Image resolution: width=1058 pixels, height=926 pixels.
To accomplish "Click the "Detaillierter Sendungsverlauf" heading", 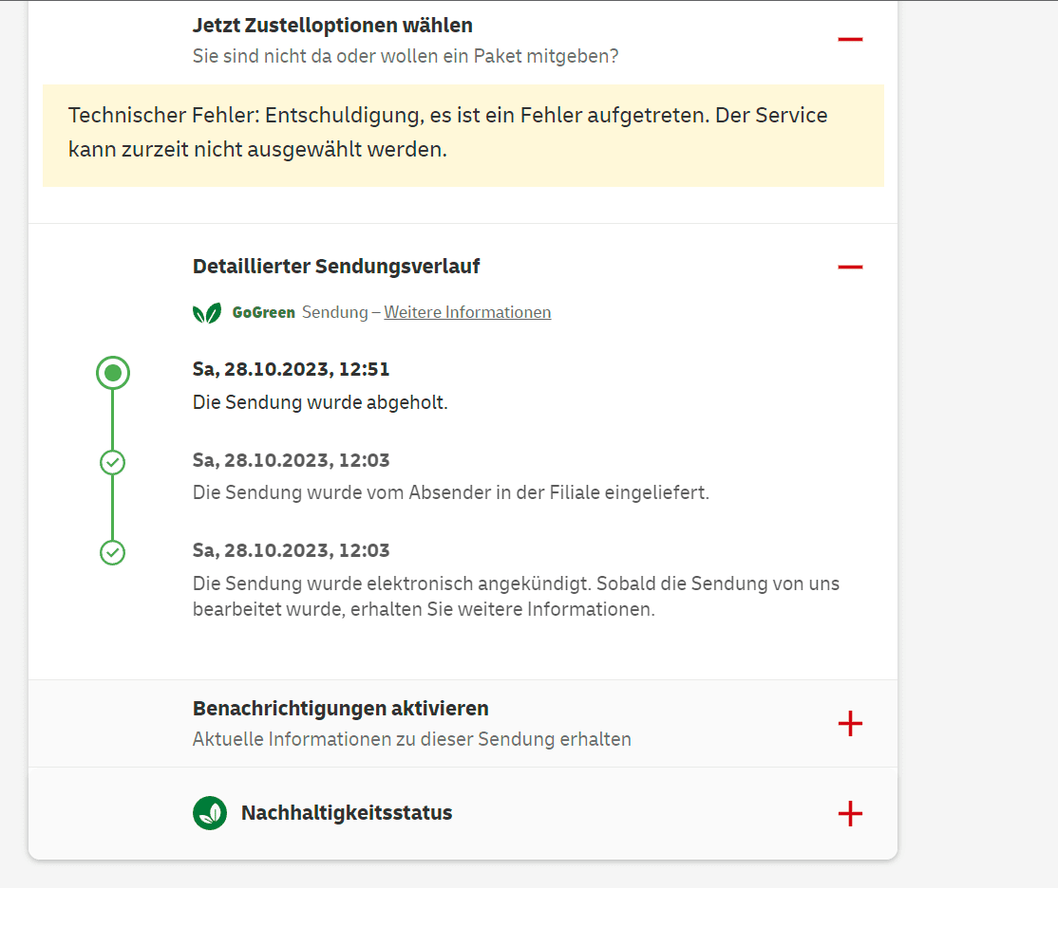I will pyautogui.click(x=336, y=267).
